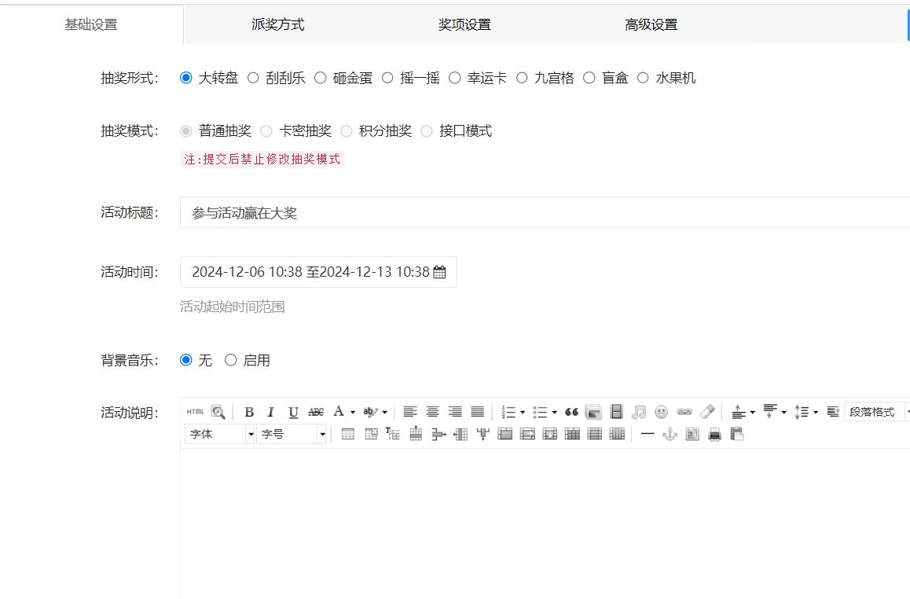This screenshot has height=599, width=910.
Task: Insert horizontal rule line
Action: 647,434
